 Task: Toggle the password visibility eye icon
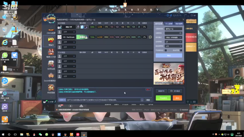(x=180, y=33)
